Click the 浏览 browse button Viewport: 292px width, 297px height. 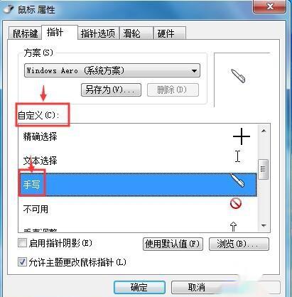click(x=239, y=244)
